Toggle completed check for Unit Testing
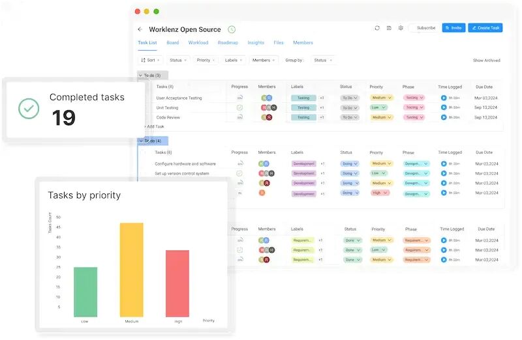522x340 pixels. [x=239, y=107]
